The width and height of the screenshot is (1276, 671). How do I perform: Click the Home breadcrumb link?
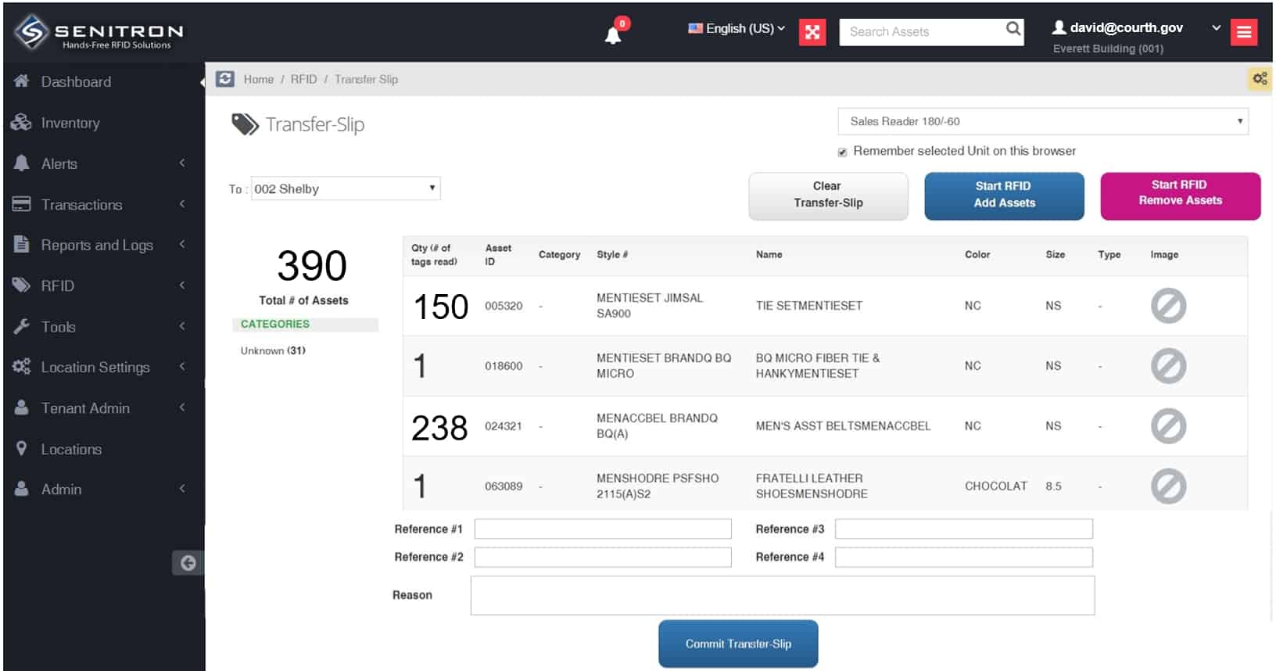258,79
